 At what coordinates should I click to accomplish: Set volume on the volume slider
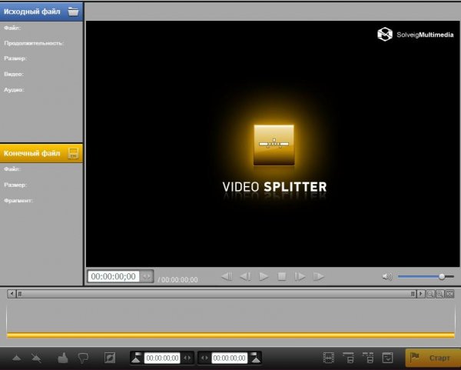point(426,276)
